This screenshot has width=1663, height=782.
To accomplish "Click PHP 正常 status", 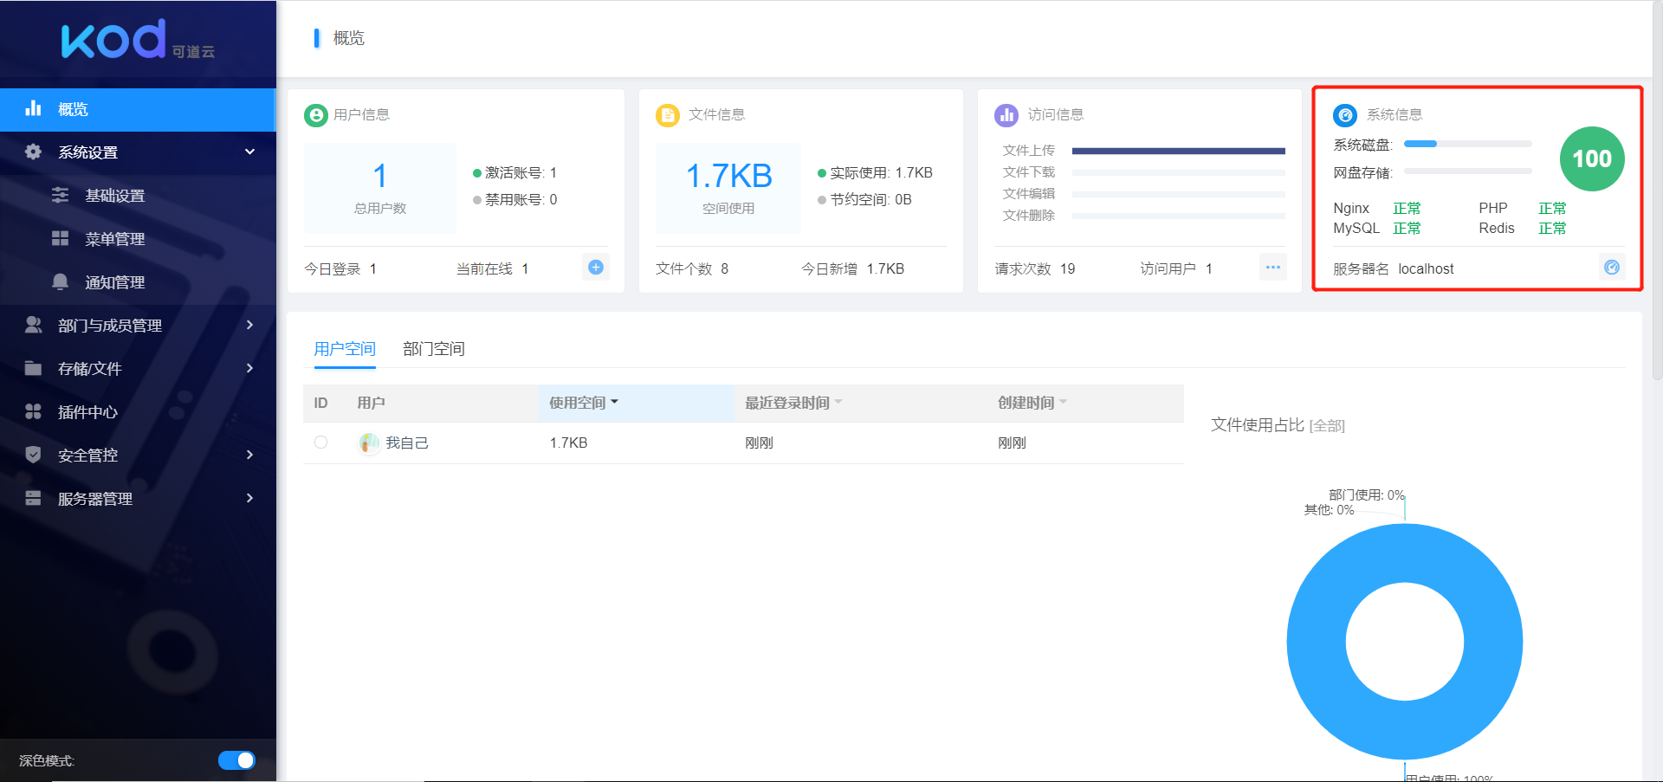I will coord(1523,209).
